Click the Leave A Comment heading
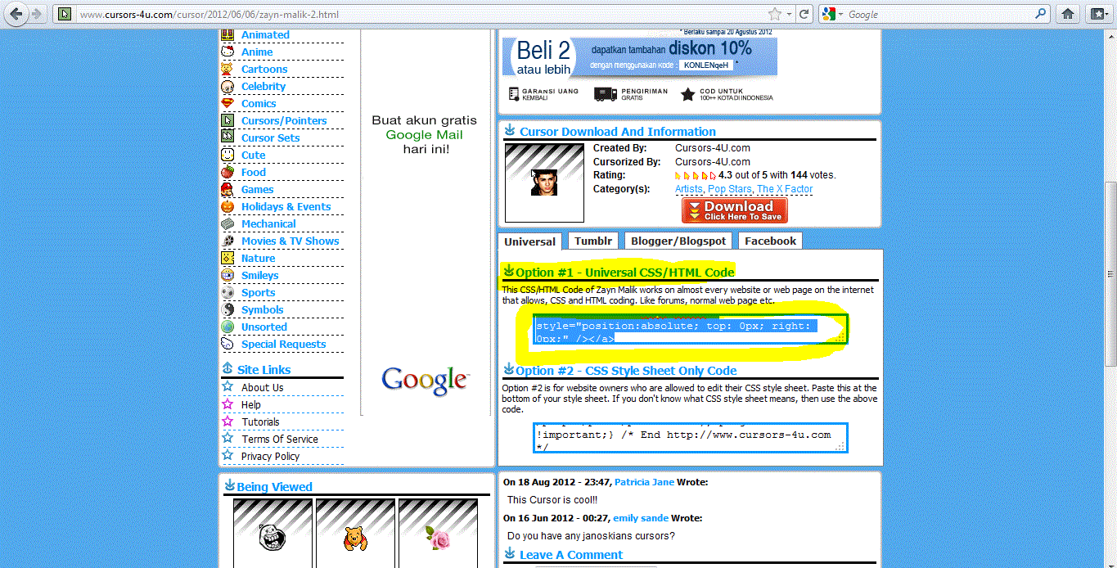The width and height of the screenshot is (1117, 568). tap(571, 555)
